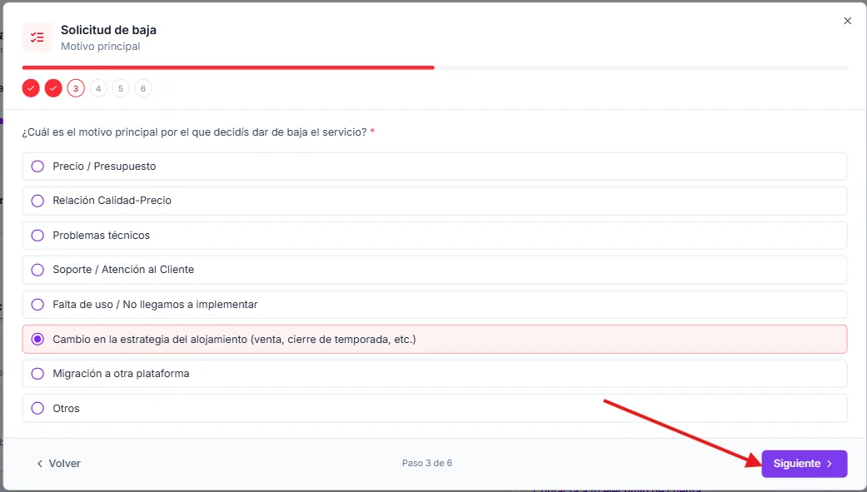Select the Precio / Presupuesto option
The image size is (867, 492).
(435, 166)
